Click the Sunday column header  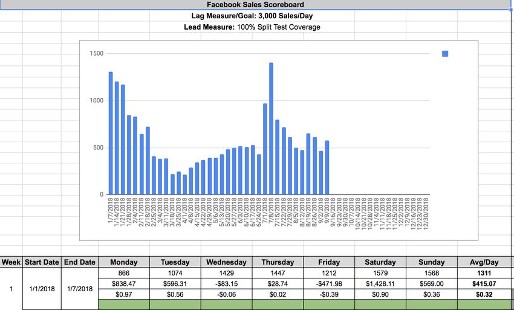pos(431,262)
